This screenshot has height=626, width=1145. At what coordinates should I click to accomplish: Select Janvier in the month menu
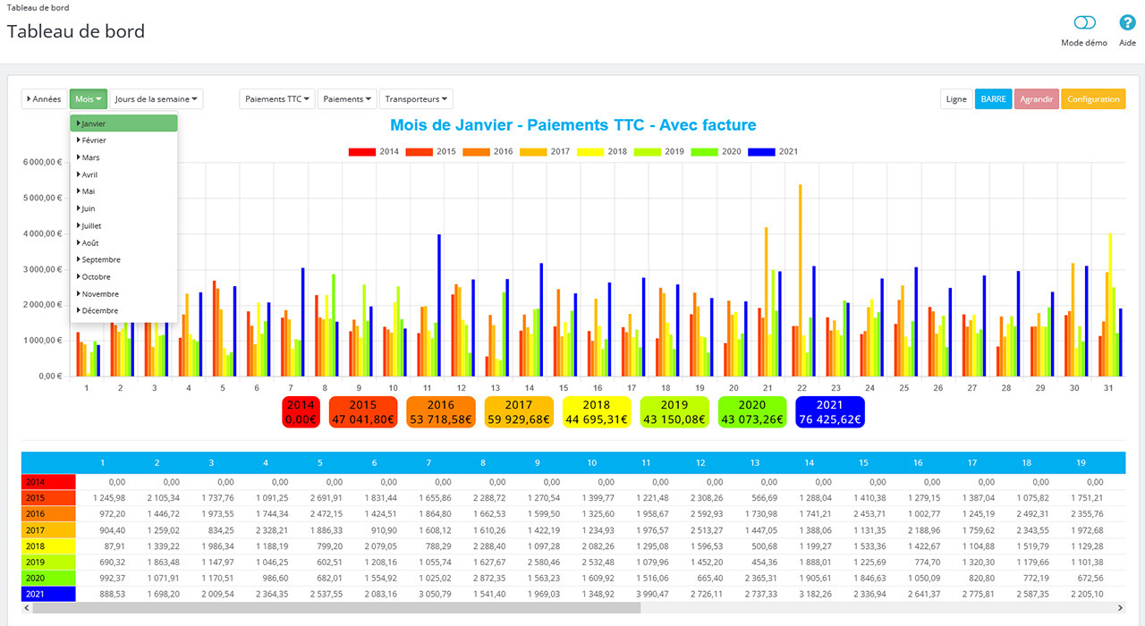coord(123,123)
